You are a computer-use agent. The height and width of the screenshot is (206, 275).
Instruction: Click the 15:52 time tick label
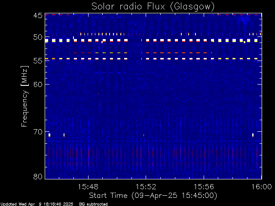pyautogui.click(x=146, y=187)
